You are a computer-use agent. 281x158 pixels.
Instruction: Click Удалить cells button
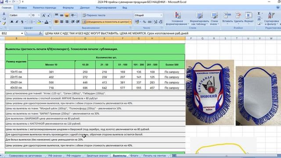[x=238, y=18]
